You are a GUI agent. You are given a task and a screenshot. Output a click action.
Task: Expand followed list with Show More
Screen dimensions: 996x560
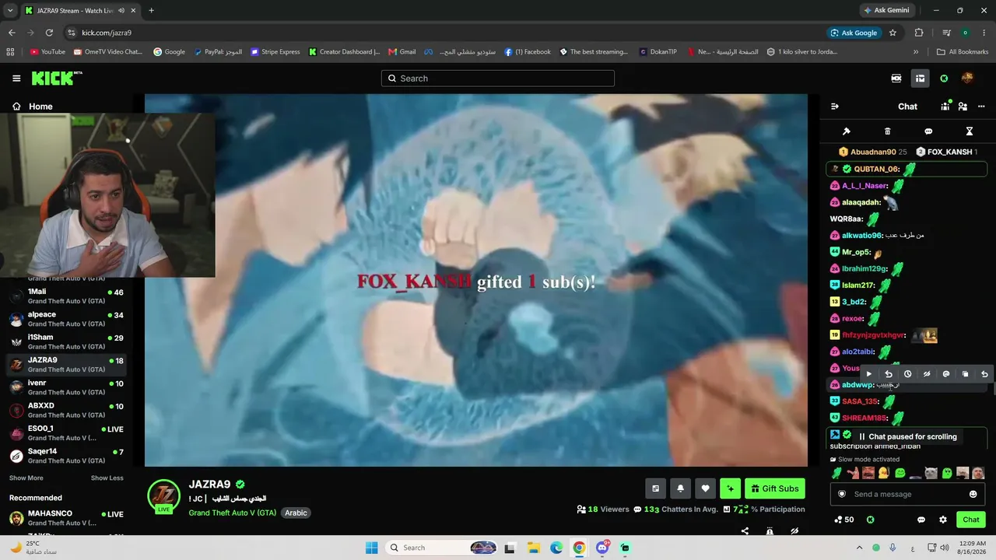[26, 478]
